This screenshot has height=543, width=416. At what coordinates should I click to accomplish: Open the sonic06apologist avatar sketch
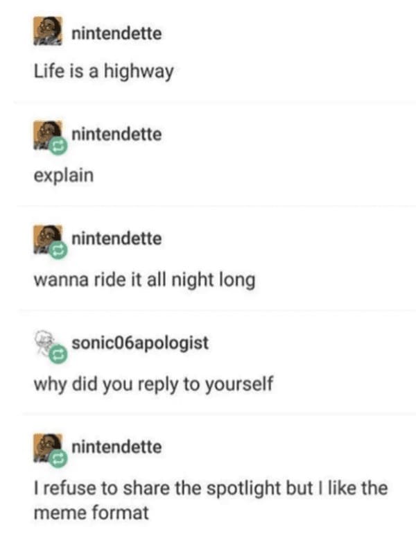[x=46, y=343]
